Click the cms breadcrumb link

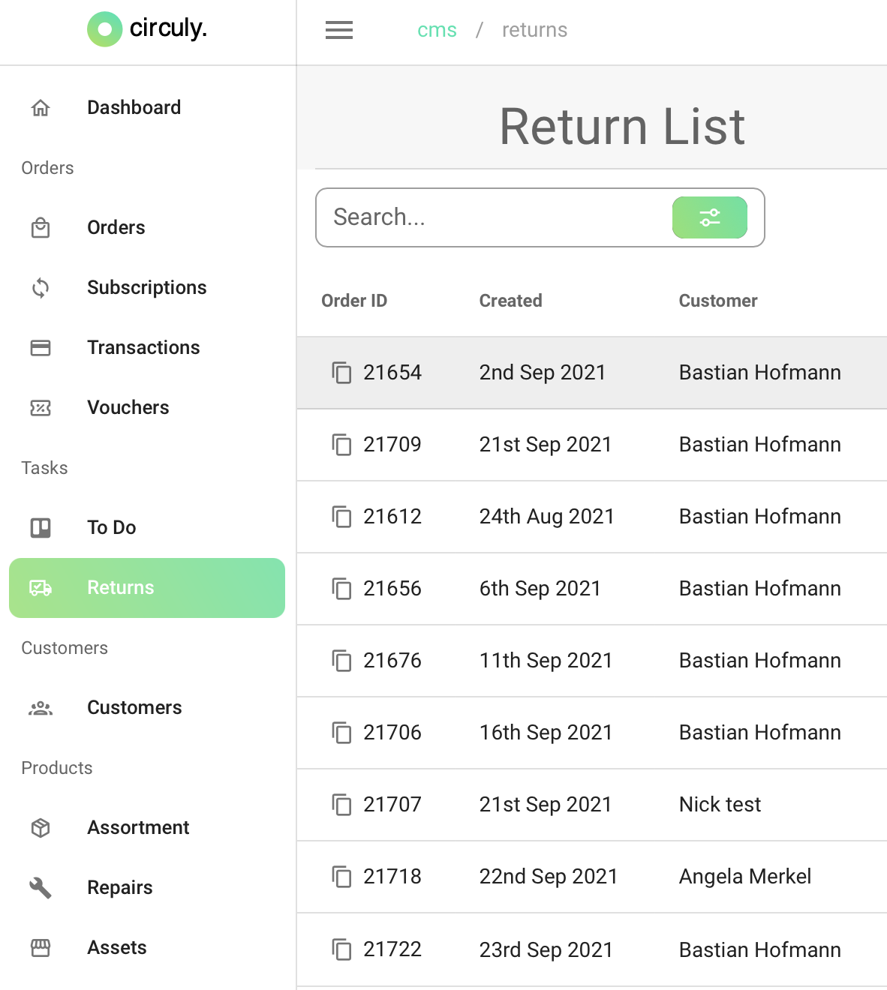tap(437, 30)
